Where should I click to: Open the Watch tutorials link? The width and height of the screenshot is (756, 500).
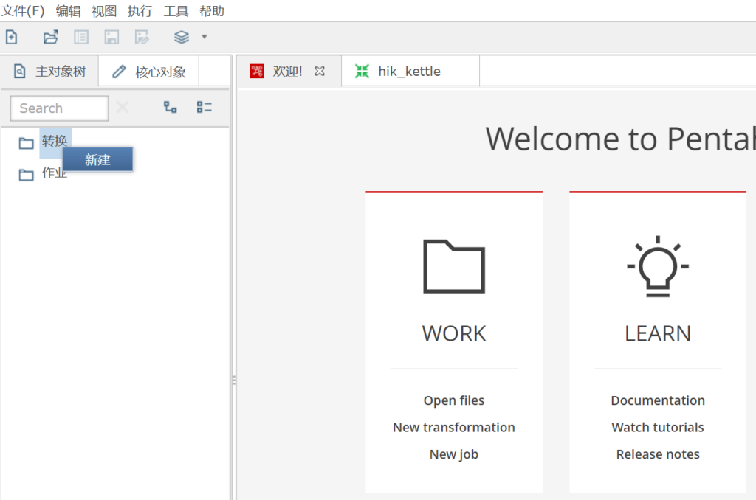pyautogui.click(x=657, y=427)
